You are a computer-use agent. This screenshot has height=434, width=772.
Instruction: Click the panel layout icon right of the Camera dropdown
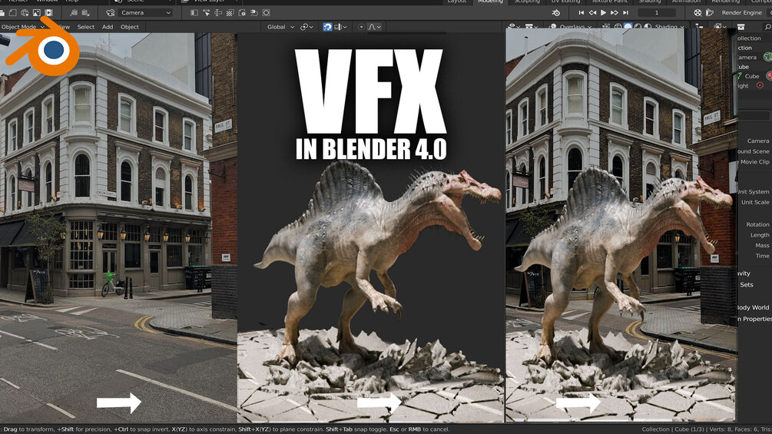click(194, 13)
